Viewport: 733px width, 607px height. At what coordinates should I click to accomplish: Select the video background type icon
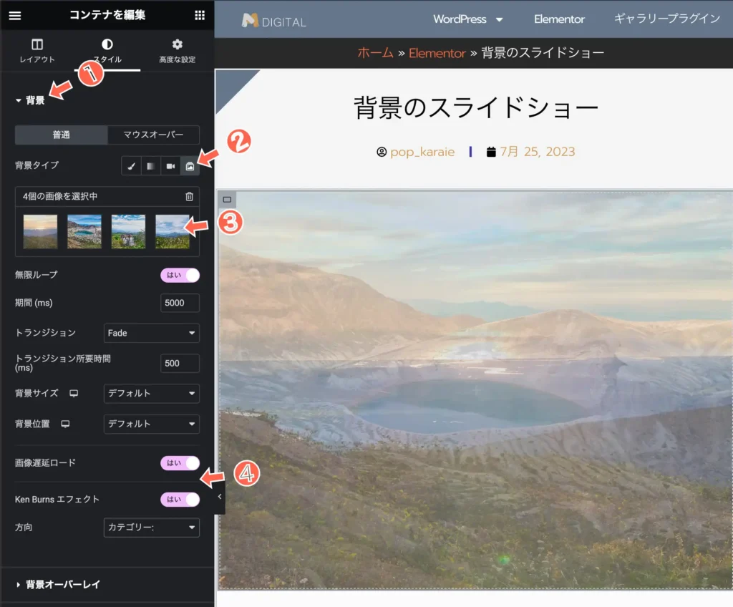[x=170, y=165]
